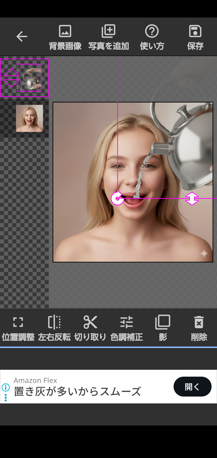217x458 pixels.
Task: Select the 位置調整 position adjust tool
Action: point(18,328)
